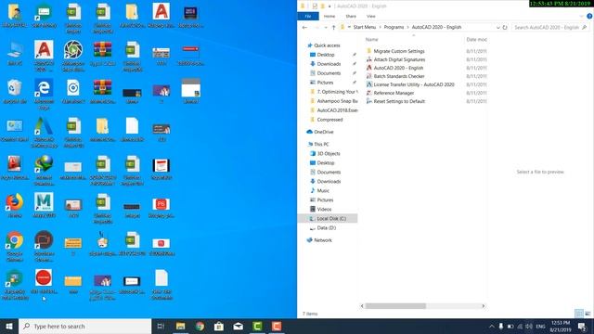Viewport: 594px width, 334px height.
Task: Click Maya desktop shortcut
Action: tap(44, 206)
